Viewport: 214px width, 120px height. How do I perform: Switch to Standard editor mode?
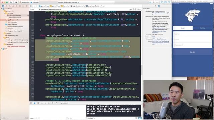[x=150, y=2]
